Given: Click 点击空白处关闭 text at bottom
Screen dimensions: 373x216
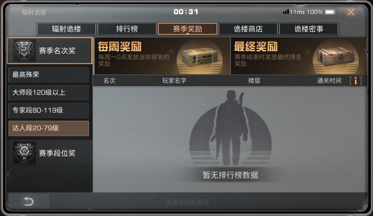Looking at the screenshot, I should pyautogui.click(x=188, y=202).
